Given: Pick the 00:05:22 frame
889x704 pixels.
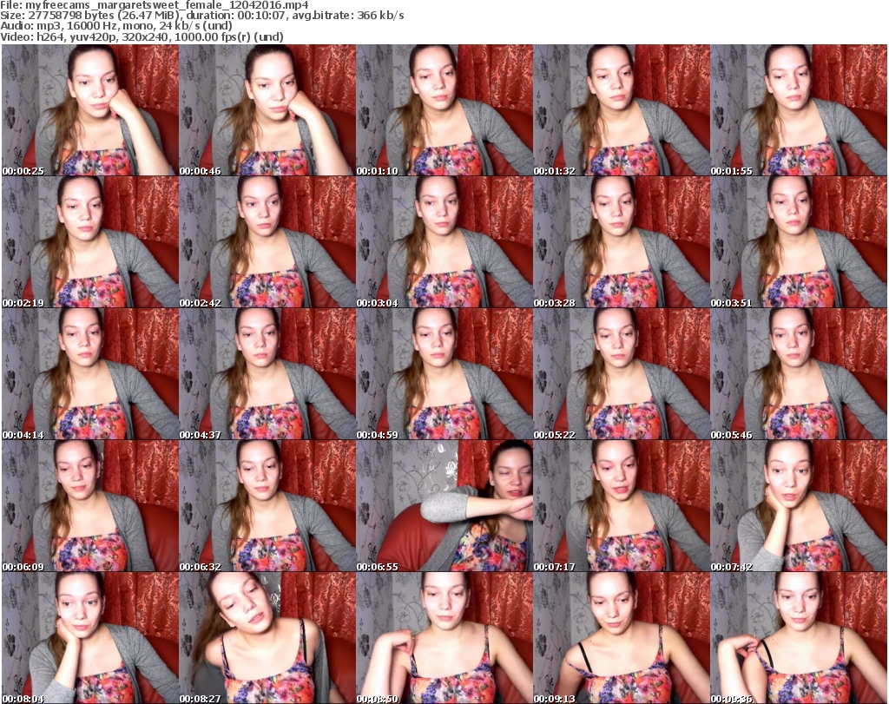Looking at the screenshot, I should coord(622,374).
